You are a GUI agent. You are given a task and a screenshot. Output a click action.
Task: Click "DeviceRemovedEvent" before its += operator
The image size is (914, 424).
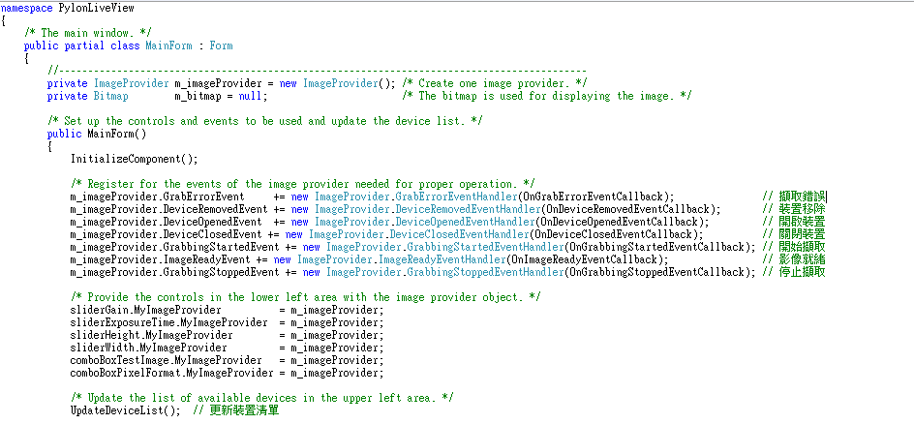tap(215, 209)
